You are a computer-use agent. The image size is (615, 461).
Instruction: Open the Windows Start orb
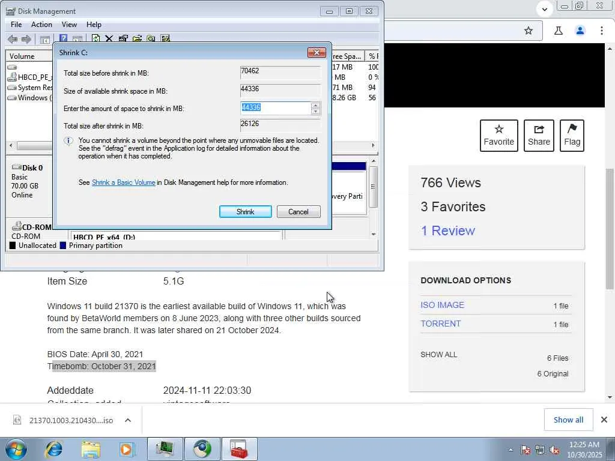pyautogui.click(x=16, y=449)
